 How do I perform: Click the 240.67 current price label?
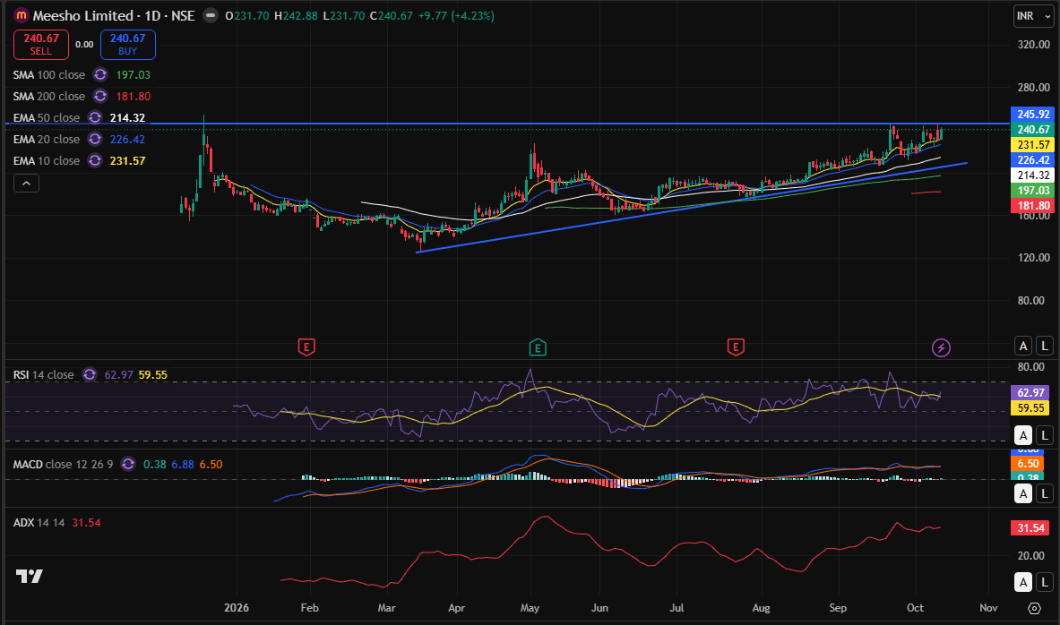[1033, 129]
